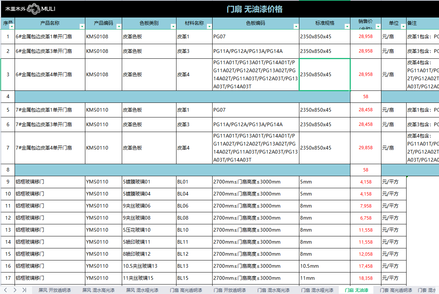Open the 产品编码 column filter dropdown

click(x=119, y=27)
